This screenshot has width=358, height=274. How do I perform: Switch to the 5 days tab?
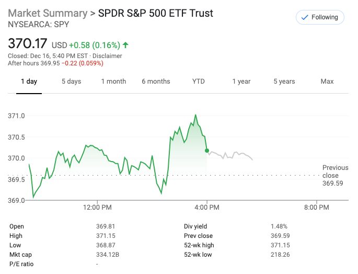71,81
